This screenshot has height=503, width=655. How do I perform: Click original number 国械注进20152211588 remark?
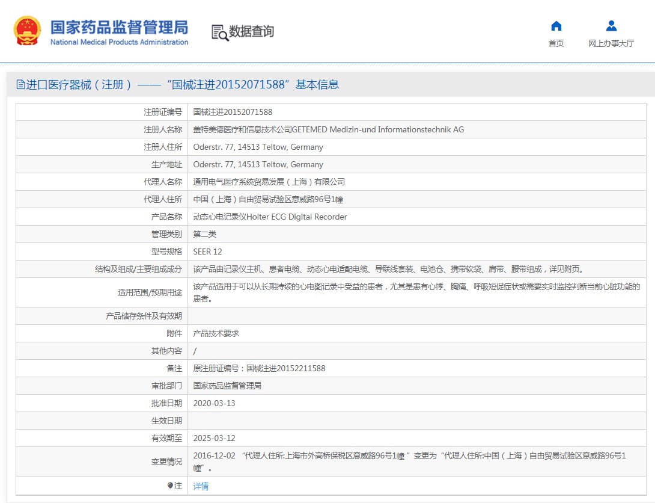pyautogui.click(x=259, y=368)
